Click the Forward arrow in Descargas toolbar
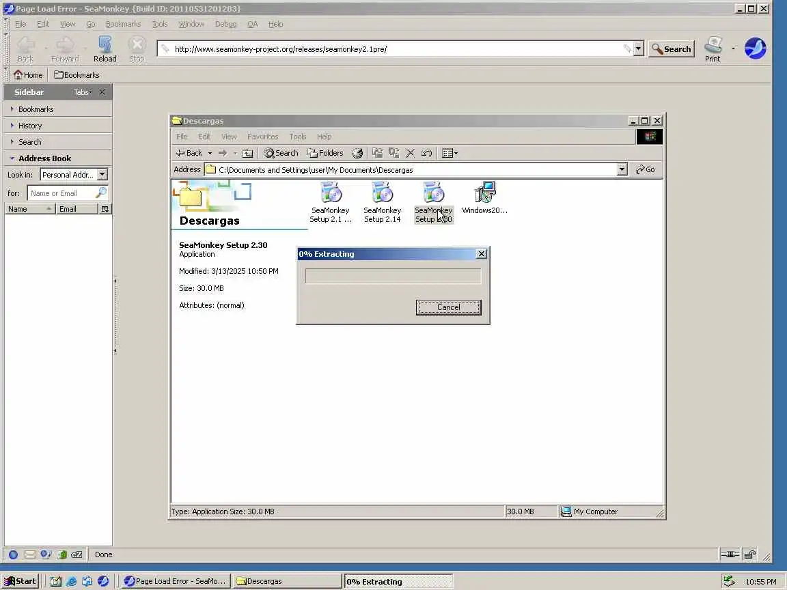787x590 pixels. (222, 153)
